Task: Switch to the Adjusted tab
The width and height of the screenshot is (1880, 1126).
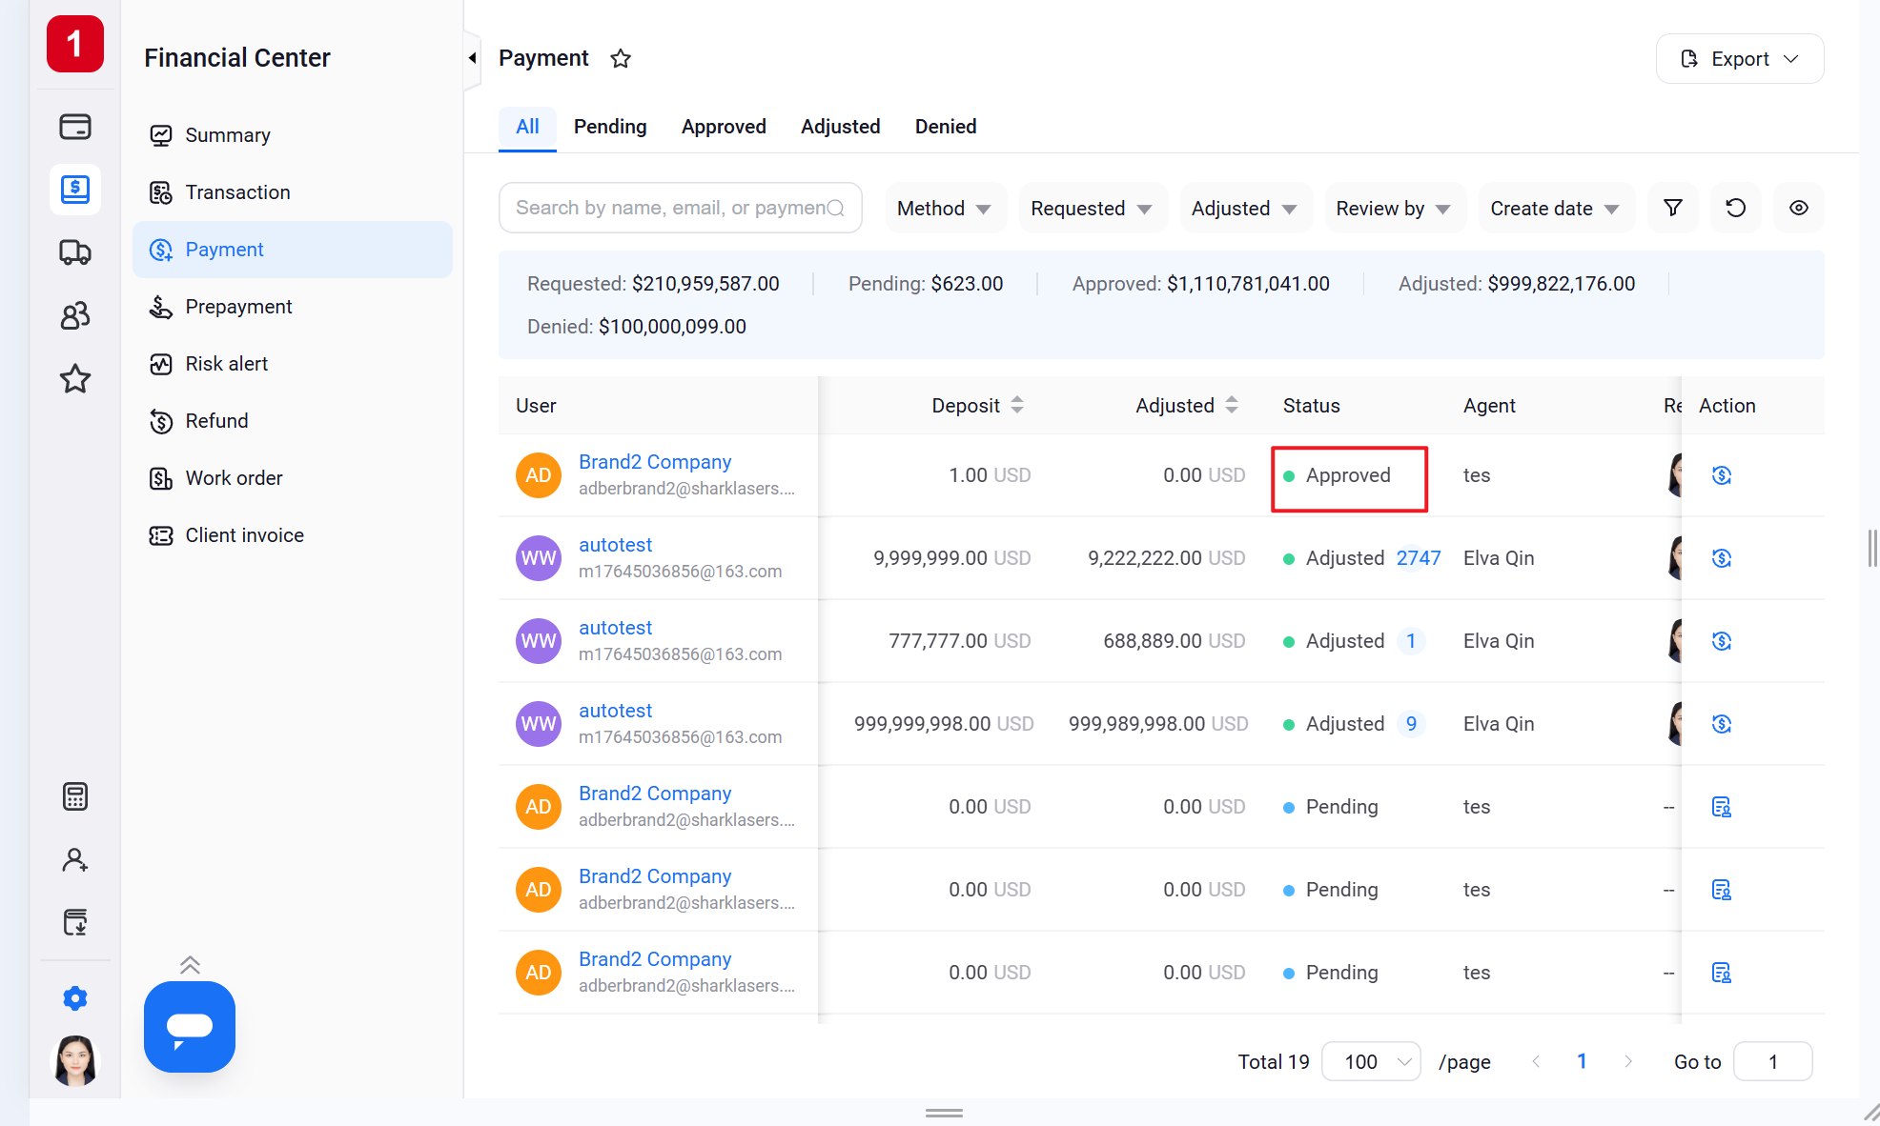Action: click(840, 127)
